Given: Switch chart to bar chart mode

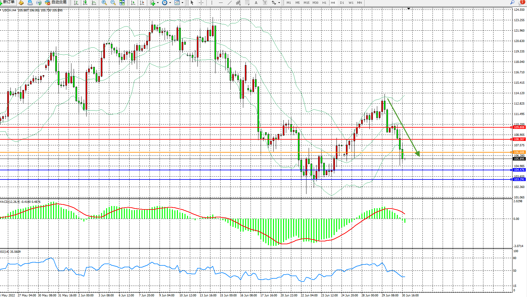Looking at the screenshot, I should (x=76, y=3).
